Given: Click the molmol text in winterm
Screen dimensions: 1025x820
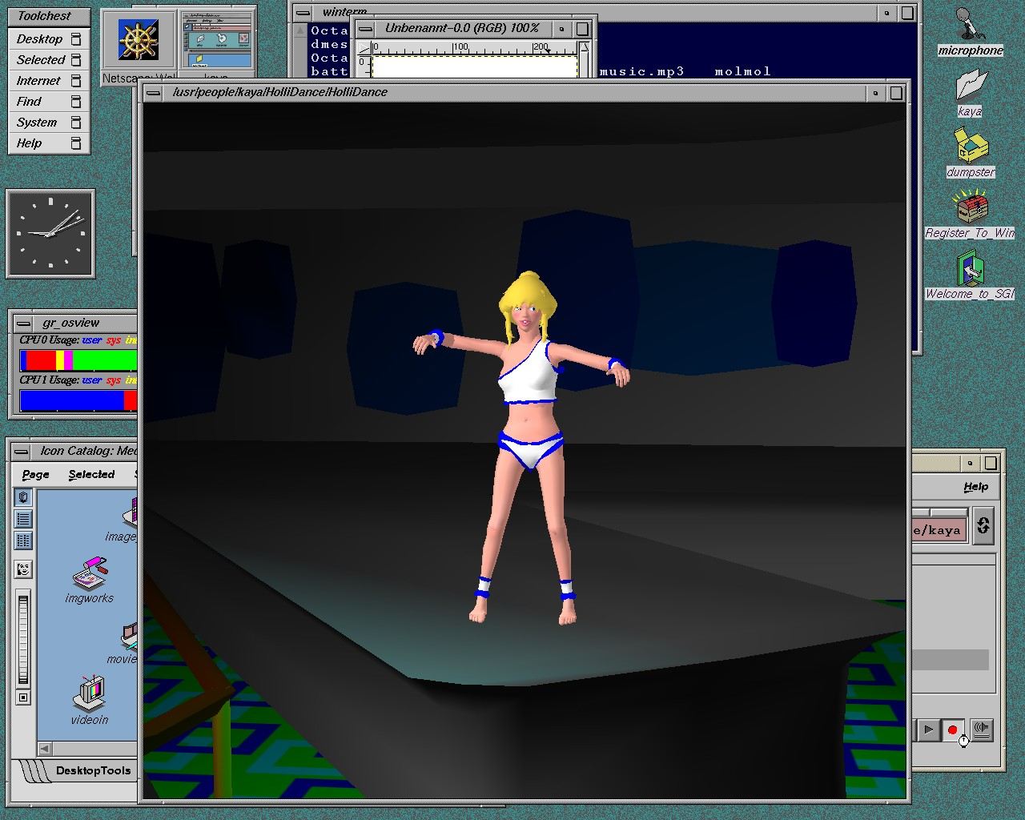Looking at the screenshot, I should pyautogui.click(x=743, y=71).
